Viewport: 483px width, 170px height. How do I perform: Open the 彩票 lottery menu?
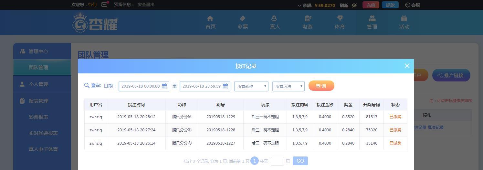coord(243,23)
